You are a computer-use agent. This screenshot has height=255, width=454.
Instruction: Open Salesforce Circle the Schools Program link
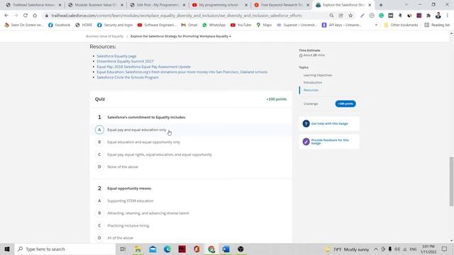(x=128, y=77)
